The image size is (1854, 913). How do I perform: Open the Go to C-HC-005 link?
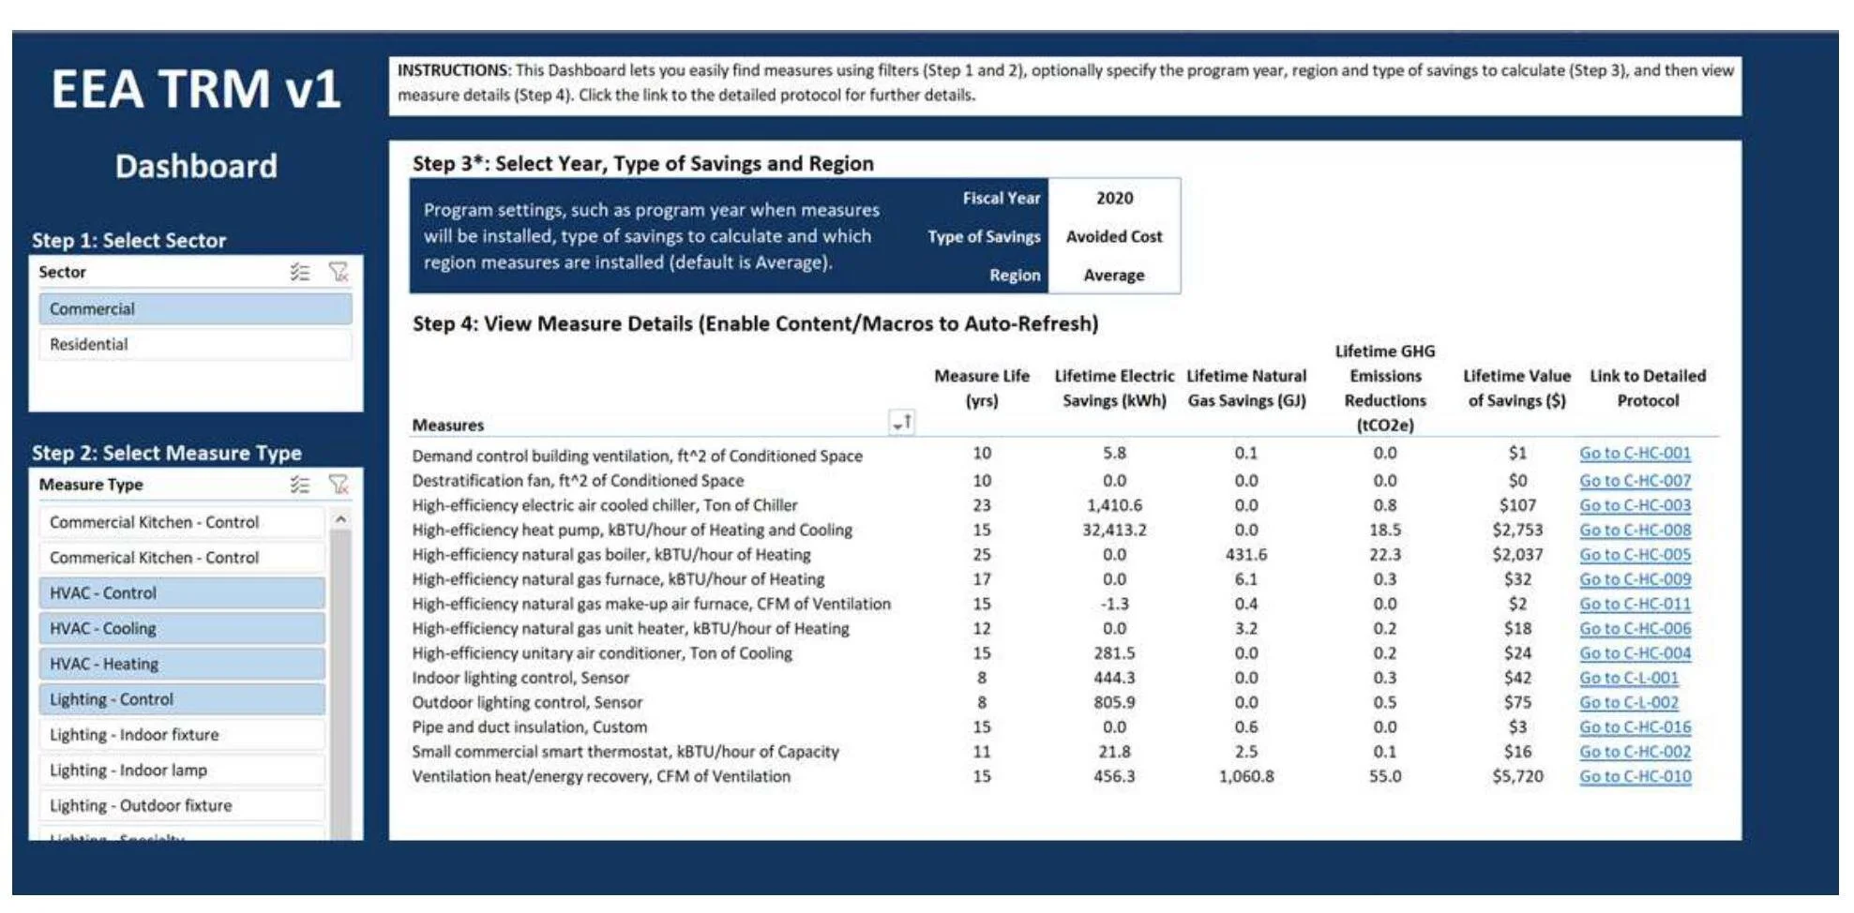[1635, 555]
